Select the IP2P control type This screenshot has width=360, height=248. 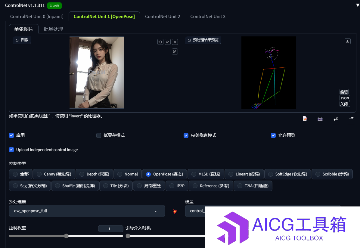point(177,186)
